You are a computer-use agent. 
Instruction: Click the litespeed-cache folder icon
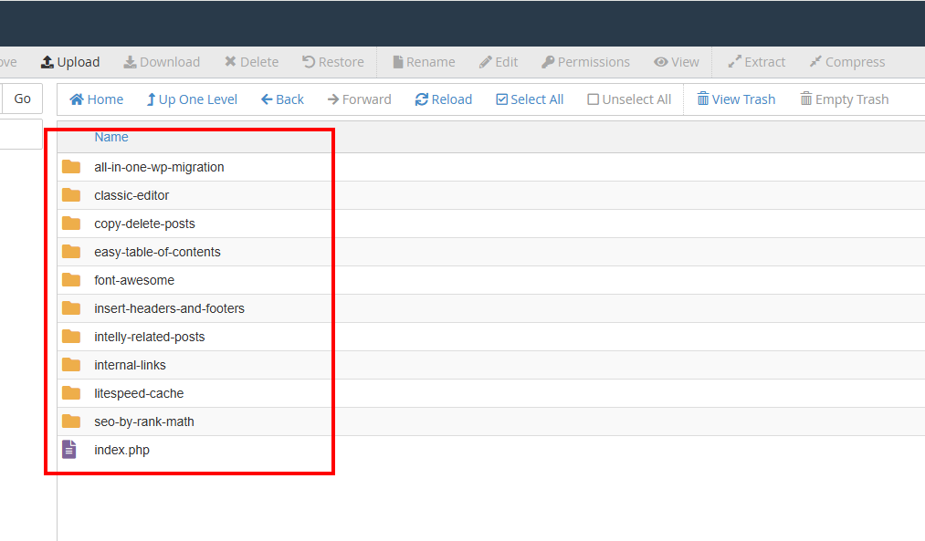(x=71, y=393)
